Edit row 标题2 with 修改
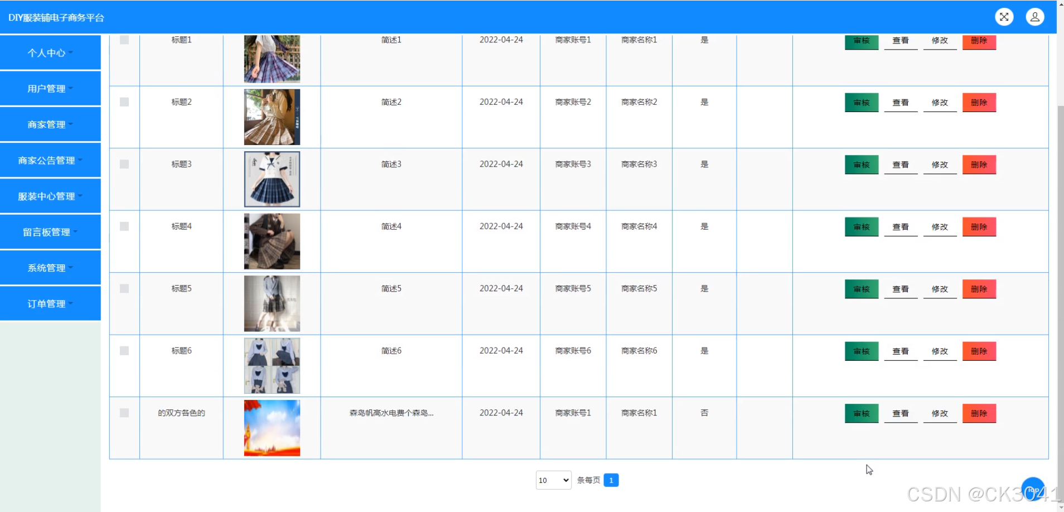Image resolution: width=1064 pixels, height=512 pixels. tap(940, 103)
